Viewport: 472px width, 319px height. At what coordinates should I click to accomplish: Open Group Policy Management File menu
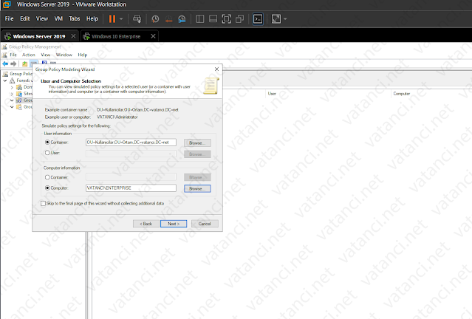[x=13, y=55]
